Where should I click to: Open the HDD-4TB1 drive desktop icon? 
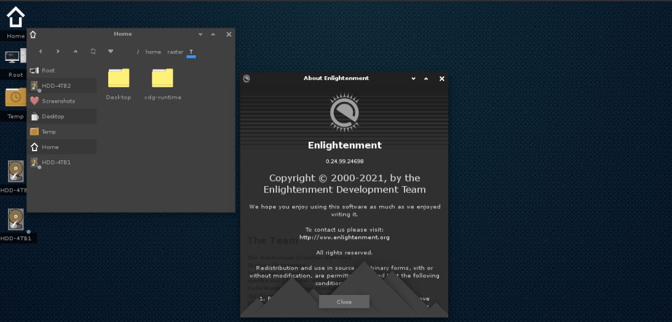click(16, 219)
